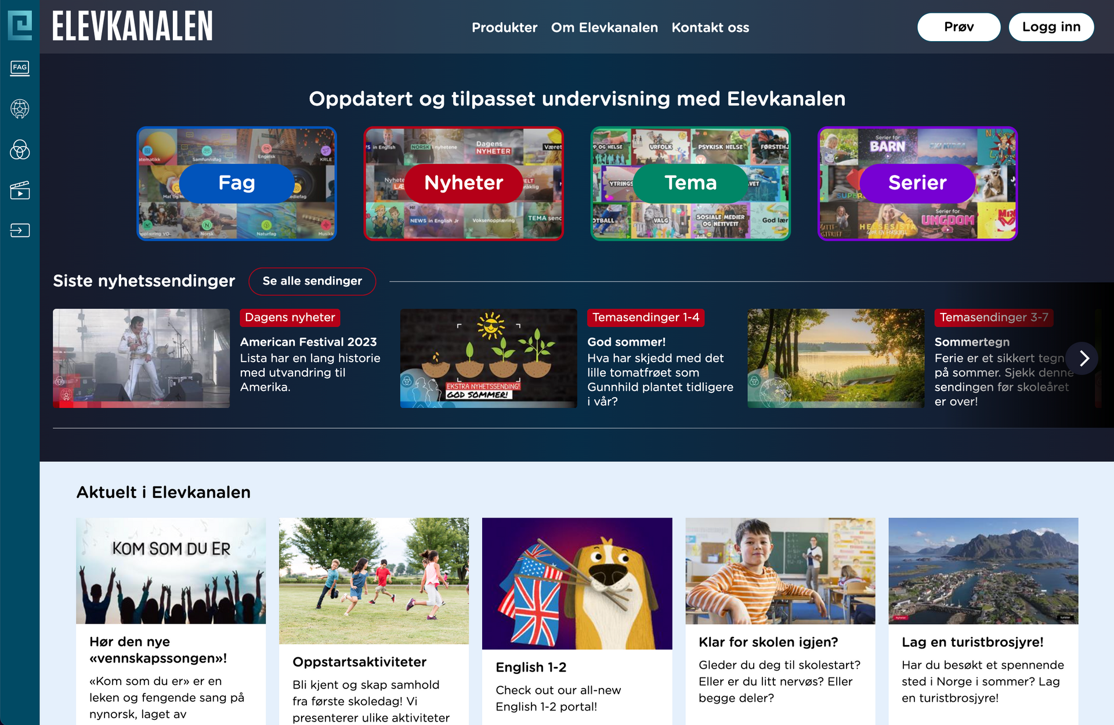Open the Hør den nye «vennskapssongen»! article title

click(158, 650)
